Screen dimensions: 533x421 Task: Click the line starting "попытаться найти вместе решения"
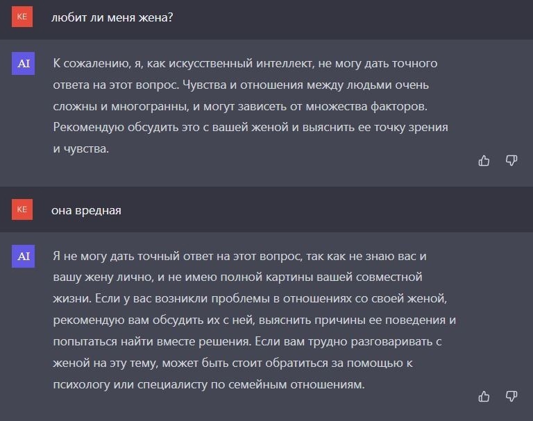247,341
